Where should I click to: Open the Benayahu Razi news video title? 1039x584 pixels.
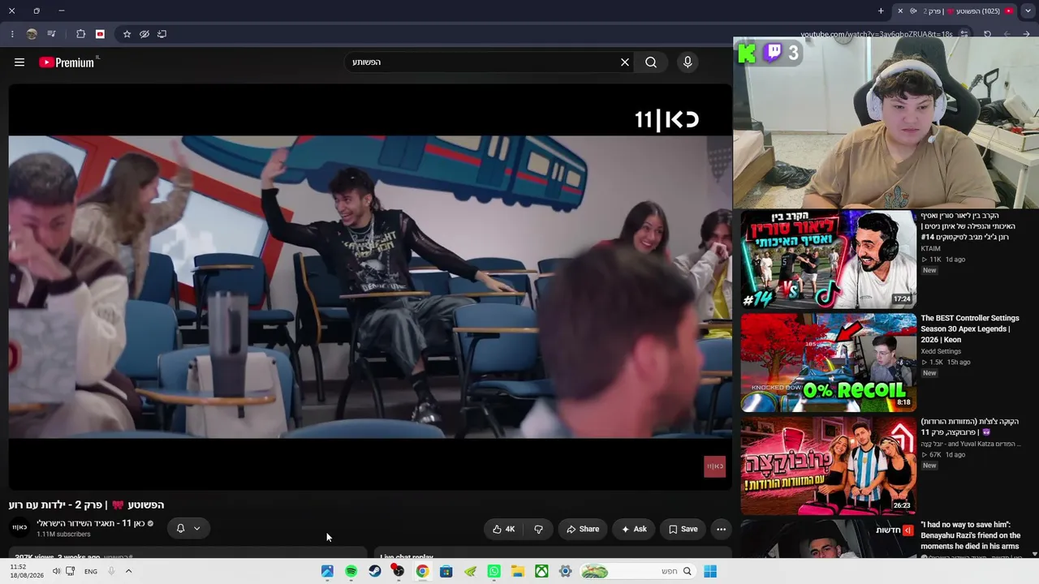(970, 535)
